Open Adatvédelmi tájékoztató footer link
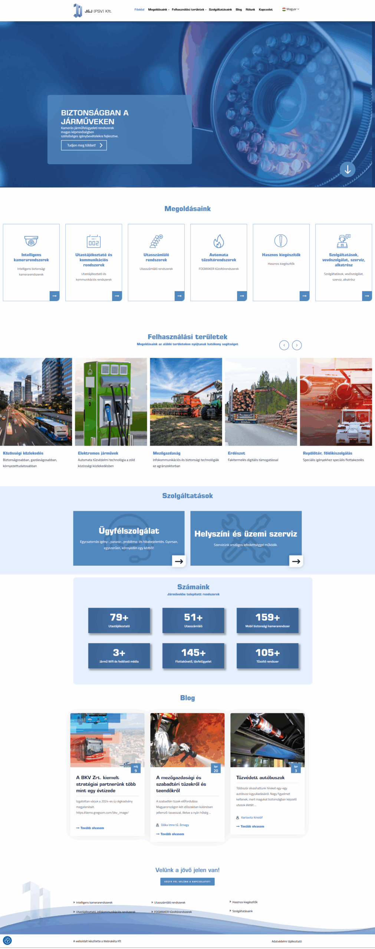375x949 pixels. coord(286,941)
